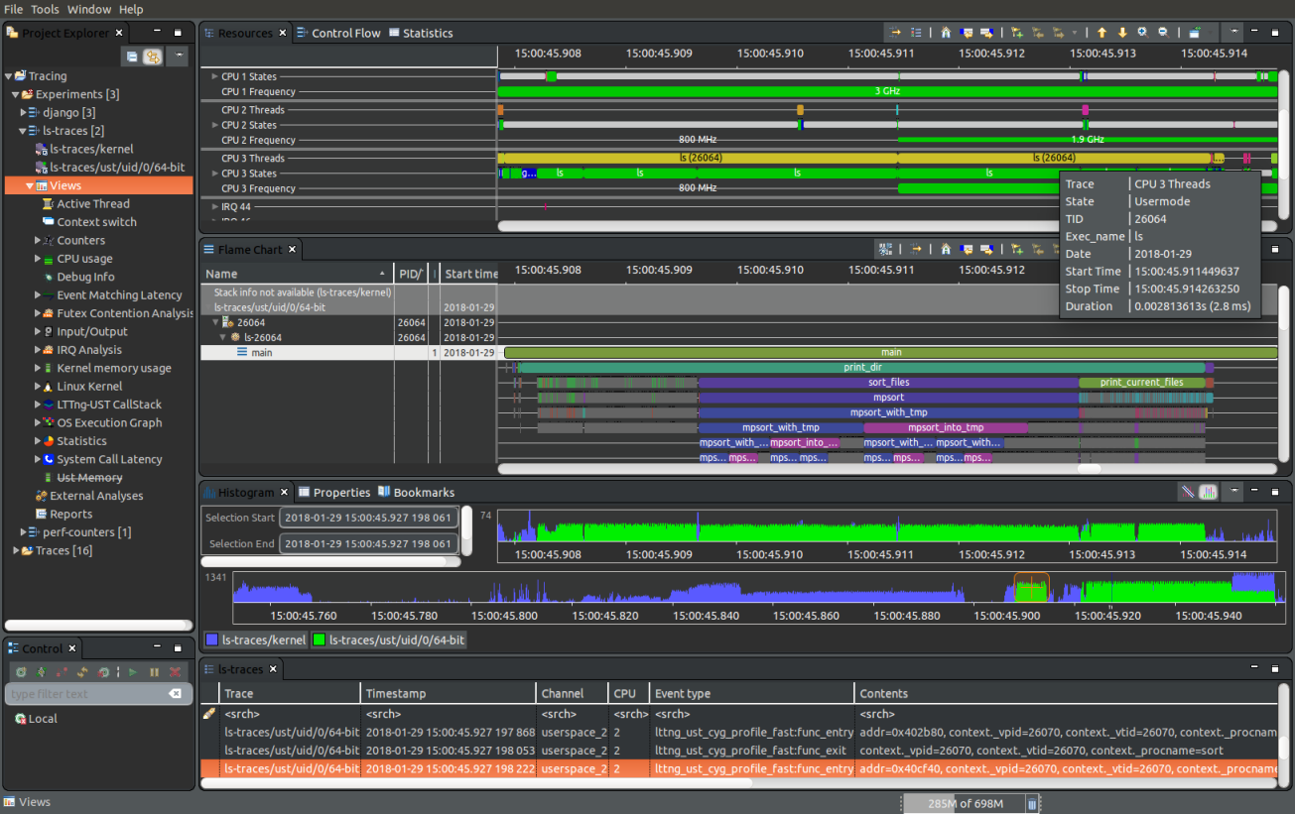Sort events by Timestamp column header
Screen dimensions: 1295x814
448,694
